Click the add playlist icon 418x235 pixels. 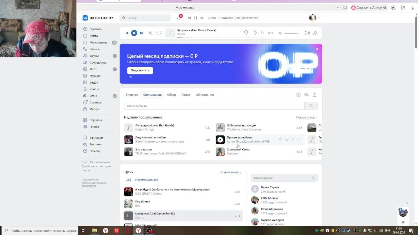click(306, 95)
